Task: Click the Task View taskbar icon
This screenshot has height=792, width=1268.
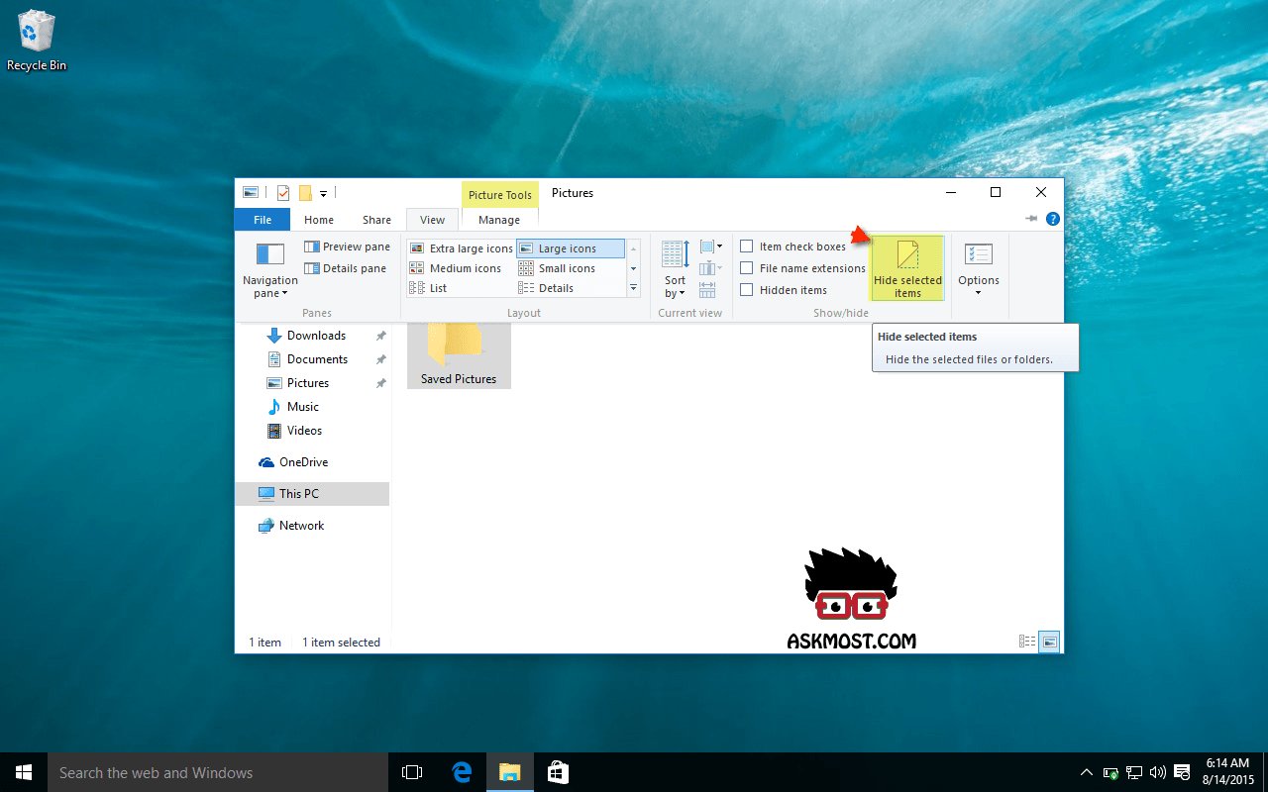Action: 412,772
